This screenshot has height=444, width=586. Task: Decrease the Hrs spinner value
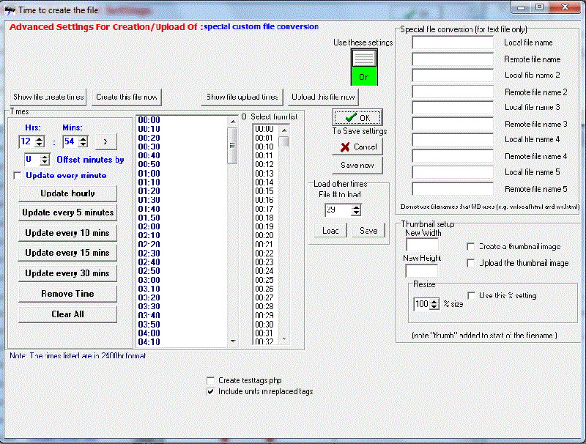coord(40,144)
